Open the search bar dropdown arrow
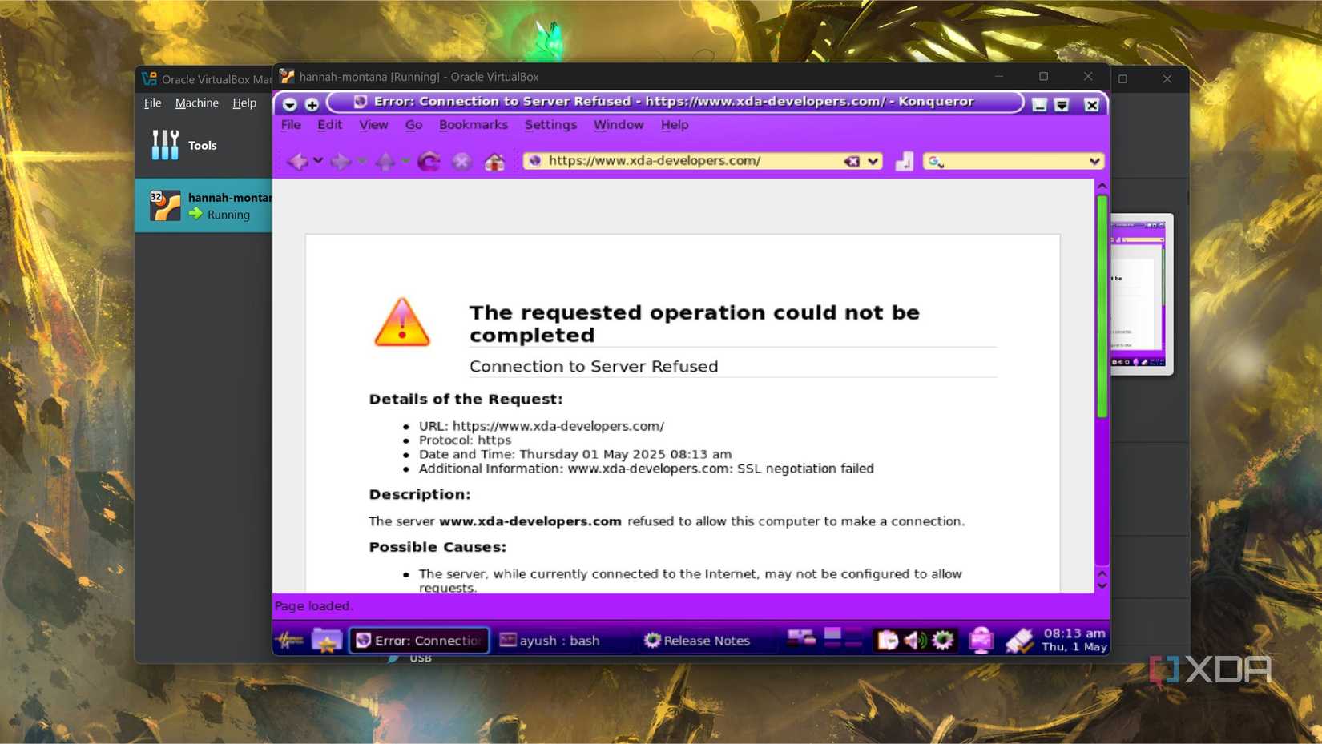The height and width of the screenshot is (744, 1322). [1094, 161]
